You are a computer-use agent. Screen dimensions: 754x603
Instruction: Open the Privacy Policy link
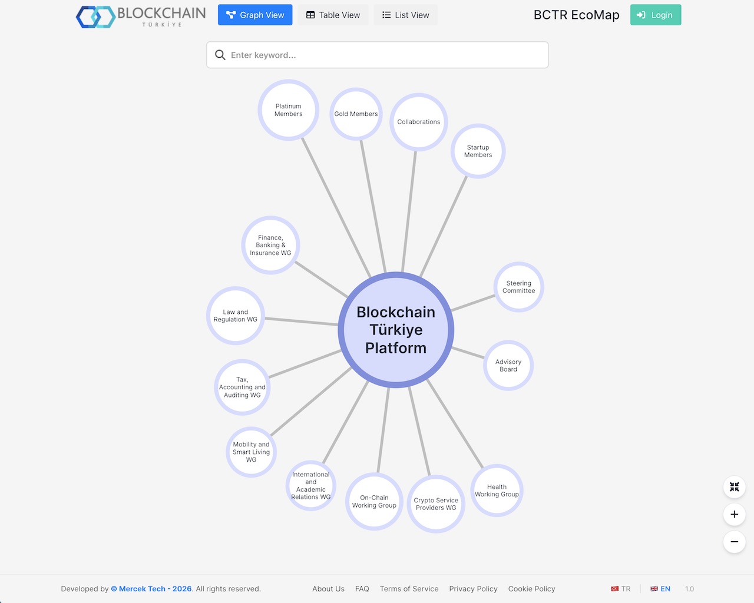pyautogui.click(x=473, y=589)
